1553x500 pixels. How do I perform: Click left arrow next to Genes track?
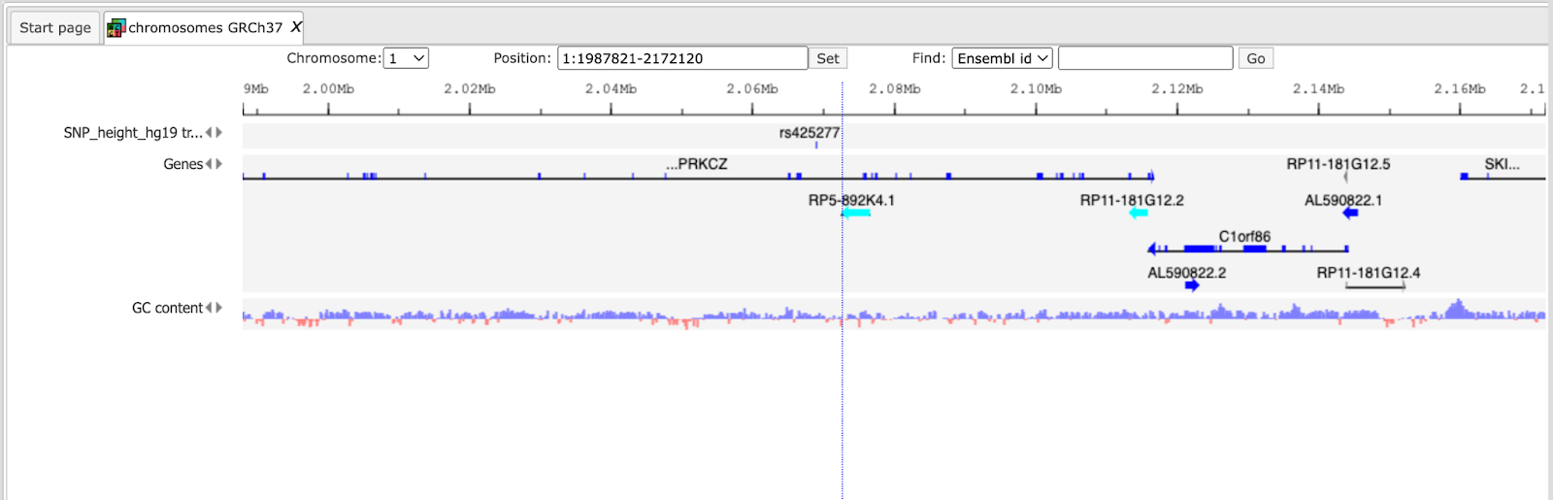[x=209, y=164]
